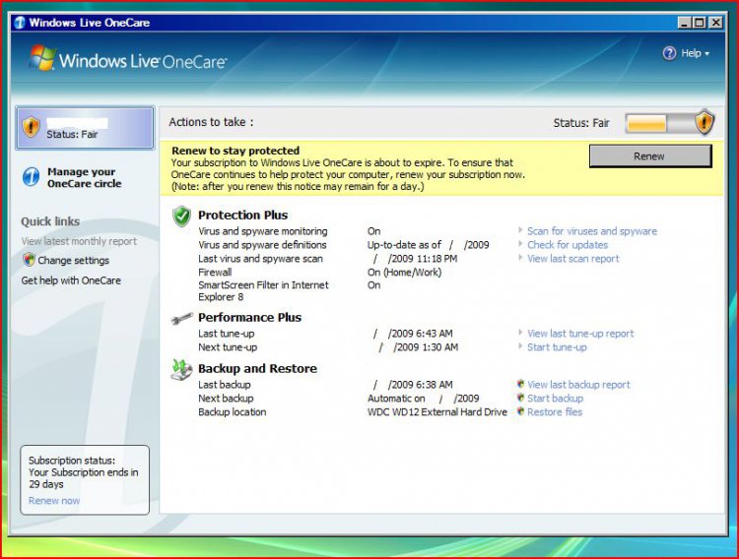This screenshot has height=559, width=739.
Task: Click arrow beside Check for updates
Action: click(x=520, y=244)
